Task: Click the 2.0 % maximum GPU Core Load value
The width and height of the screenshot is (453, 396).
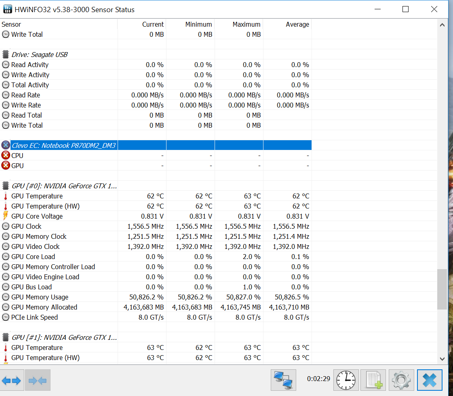Action: coord(252,257)
